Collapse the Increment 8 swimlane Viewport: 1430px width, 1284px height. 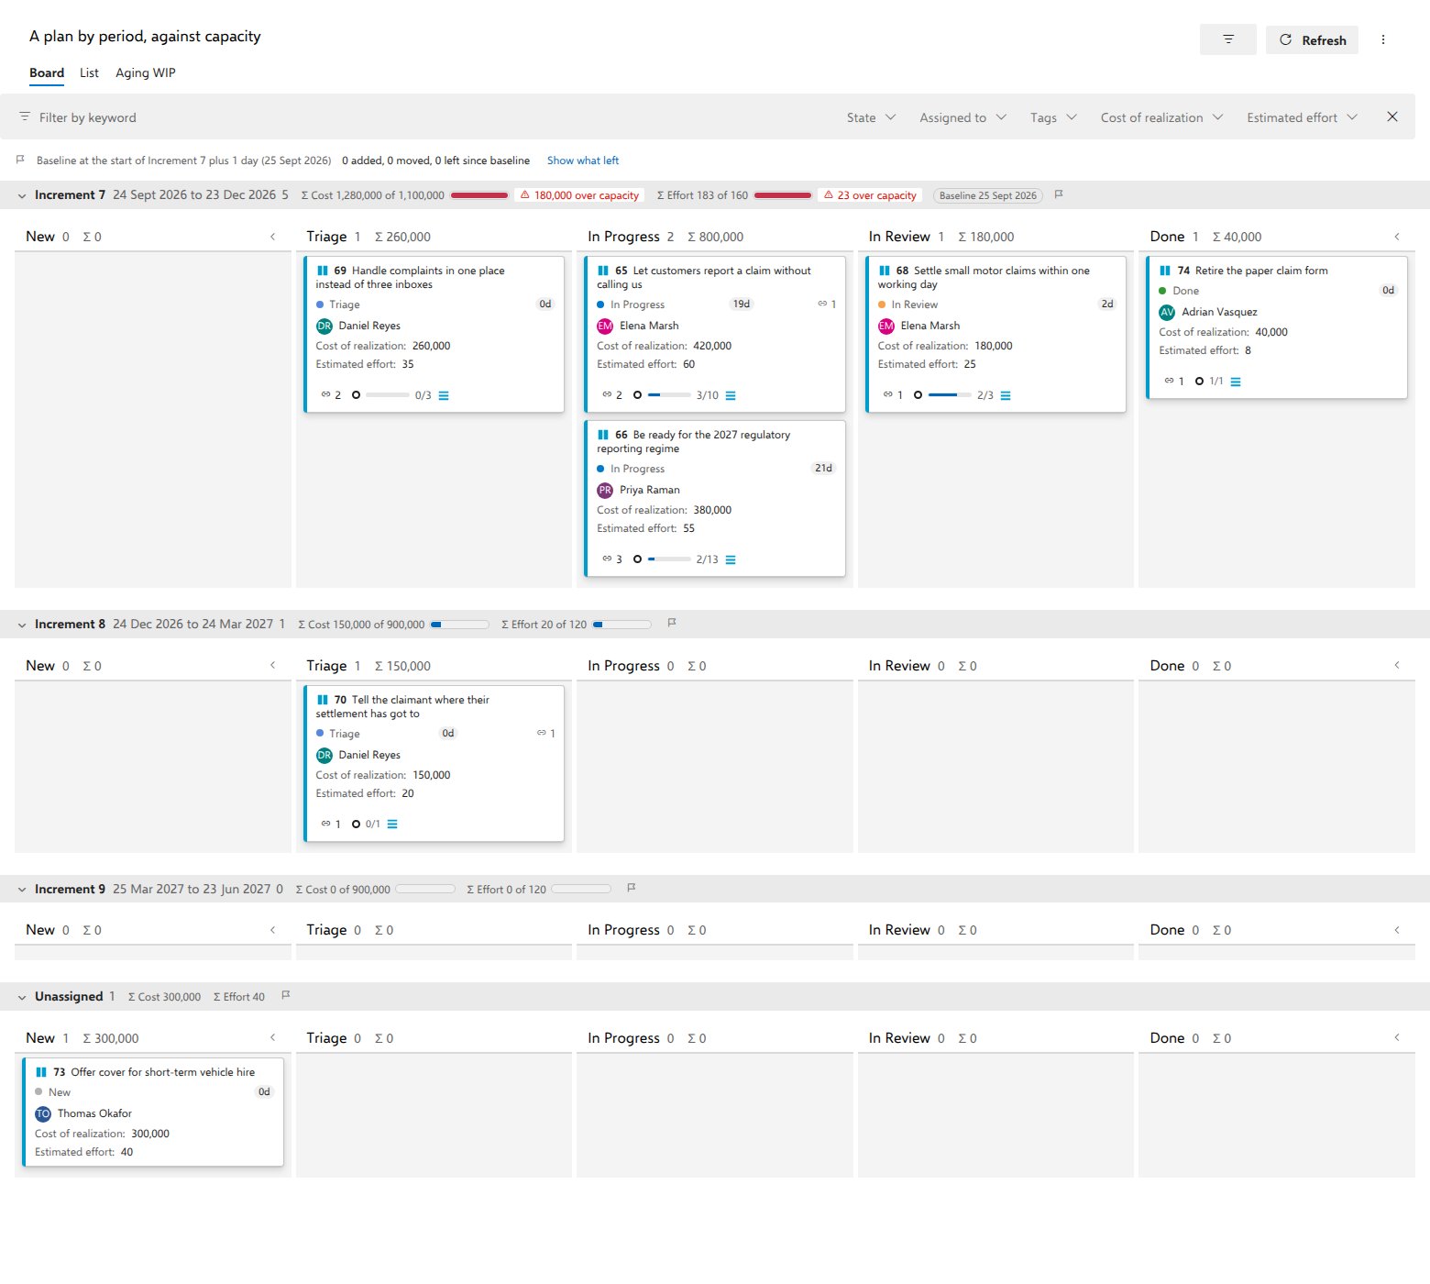(22, 625)
